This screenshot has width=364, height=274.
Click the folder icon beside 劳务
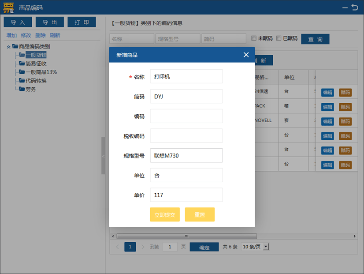pos(21,89)
